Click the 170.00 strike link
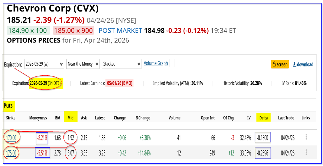Screen dimensions: 323x166 point(12,138)
